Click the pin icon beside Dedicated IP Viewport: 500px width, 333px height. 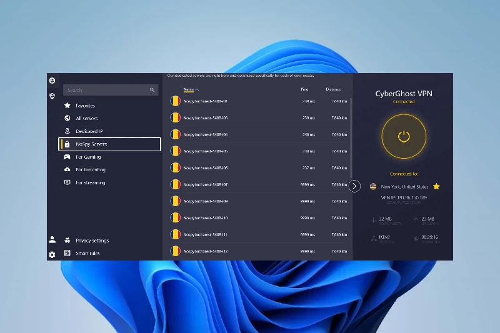67,131
